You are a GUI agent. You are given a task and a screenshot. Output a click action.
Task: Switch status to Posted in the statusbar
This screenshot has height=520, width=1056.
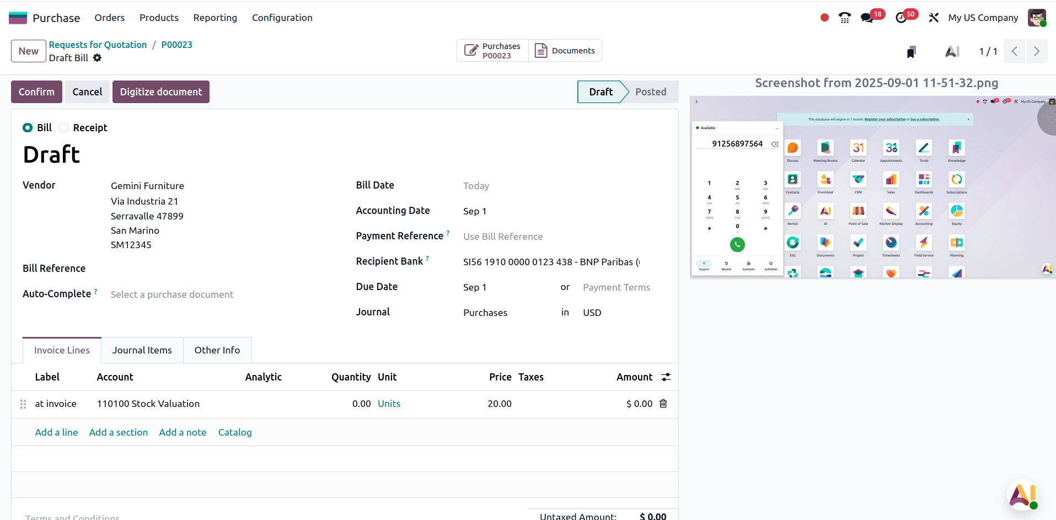650,92
